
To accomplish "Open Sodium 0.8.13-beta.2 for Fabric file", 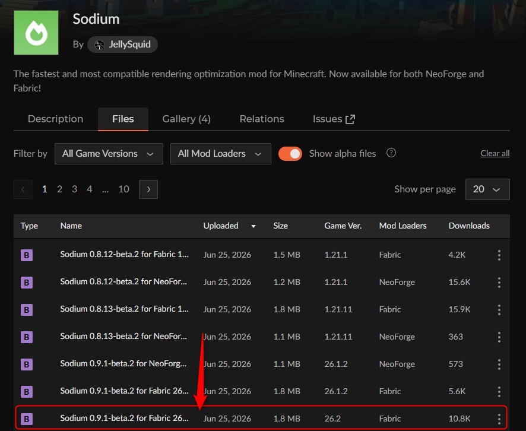I will pyautogui.click(x=124, y=309).
